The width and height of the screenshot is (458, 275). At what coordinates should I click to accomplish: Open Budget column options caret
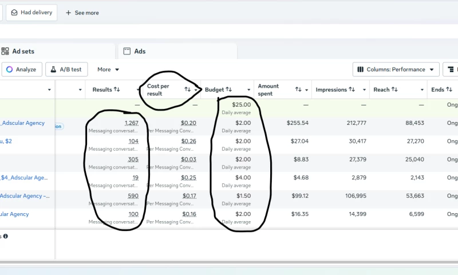249,90
